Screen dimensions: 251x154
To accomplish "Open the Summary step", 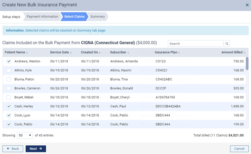I will click(x=98, y=16).
